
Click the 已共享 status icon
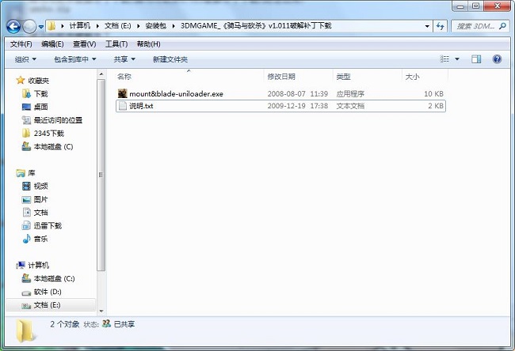(106, 324)
